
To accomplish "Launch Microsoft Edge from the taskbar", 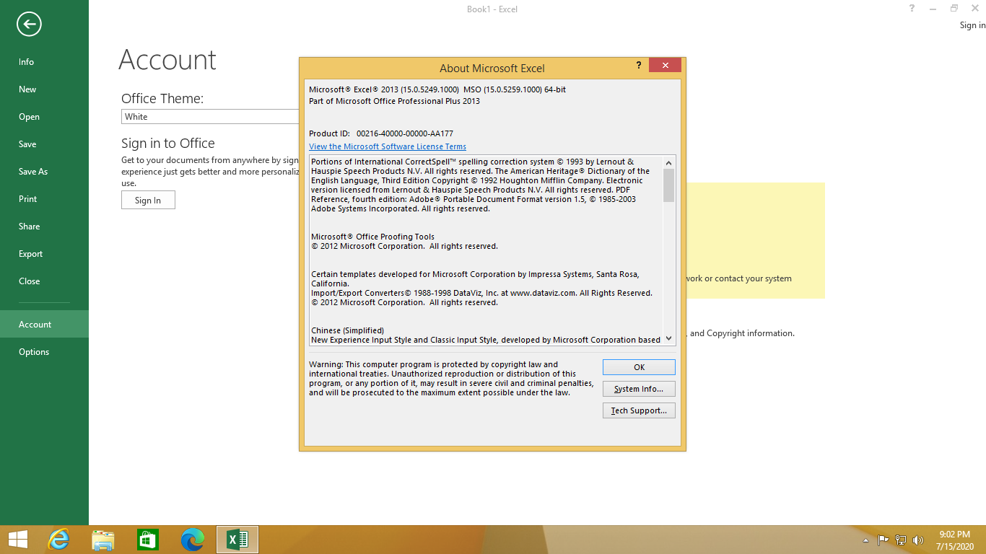I will [x=193, y=540].
